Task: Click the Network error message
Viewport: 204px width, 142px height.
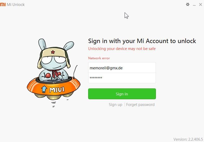Action: click(x=99, y=58)
